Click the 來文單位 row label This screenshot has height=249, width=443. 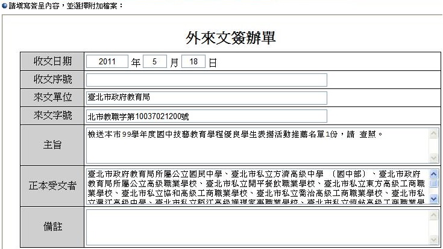[x=52, y=97]
